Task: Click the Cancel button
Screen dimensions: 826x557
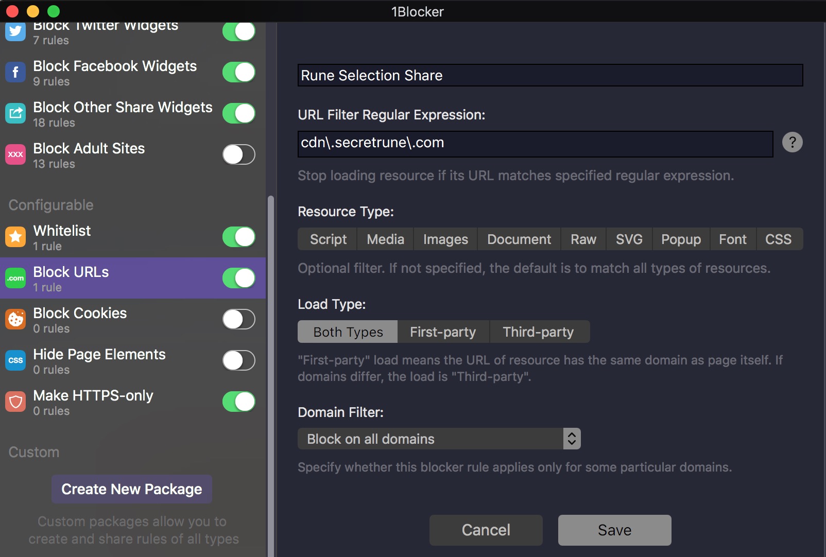Action: point(486,530)
